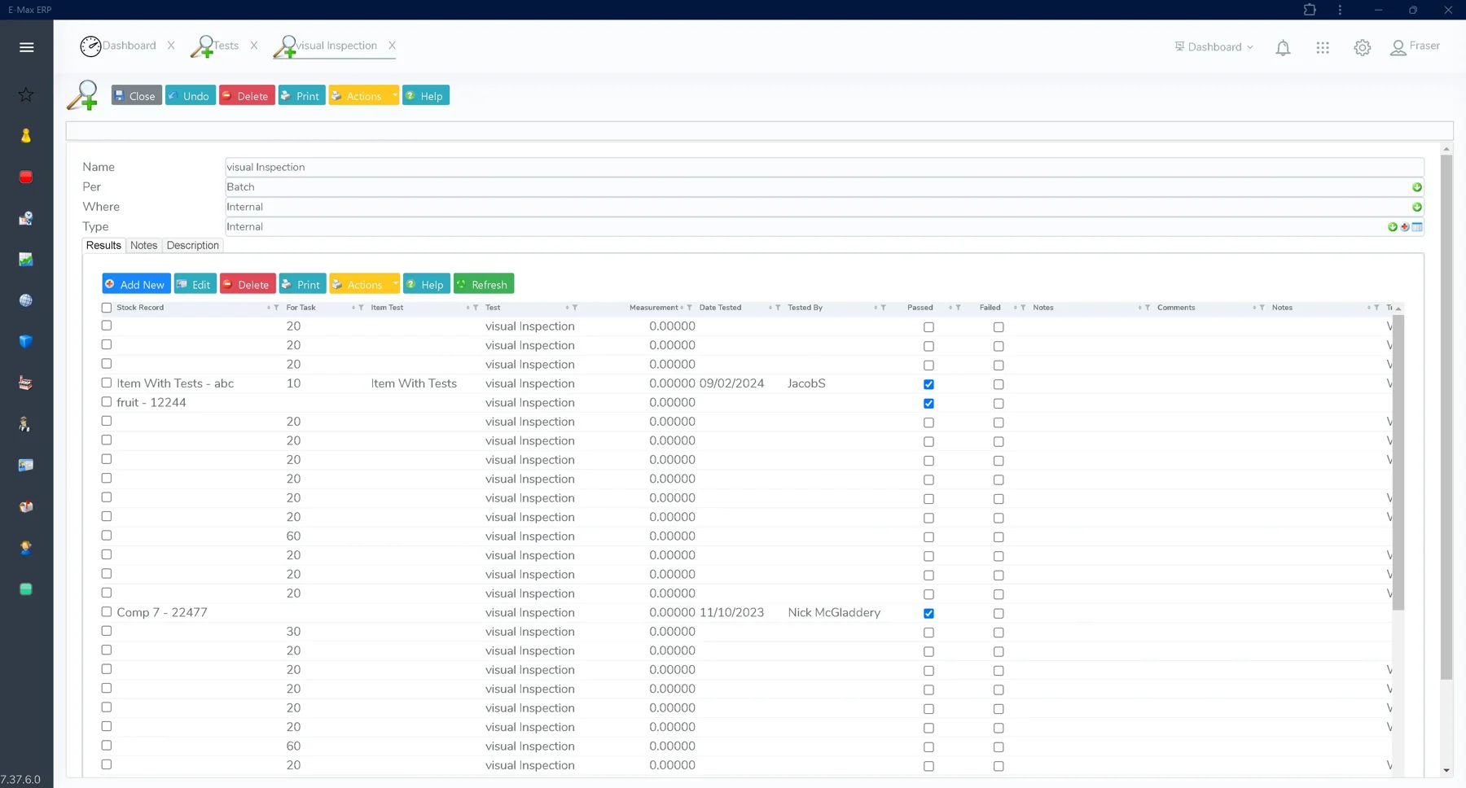Expand the Results toolbar Actions dropdown arrow
1466x788 pixels.
coord(395,284)
